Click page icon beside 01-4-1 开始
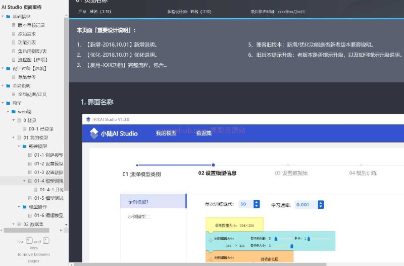Image resolution: width=404 pixels, height=266 pixels. (35, 189)
